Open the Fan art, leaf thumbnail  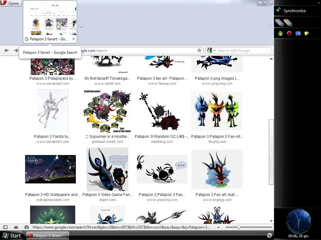pos(217,169)
